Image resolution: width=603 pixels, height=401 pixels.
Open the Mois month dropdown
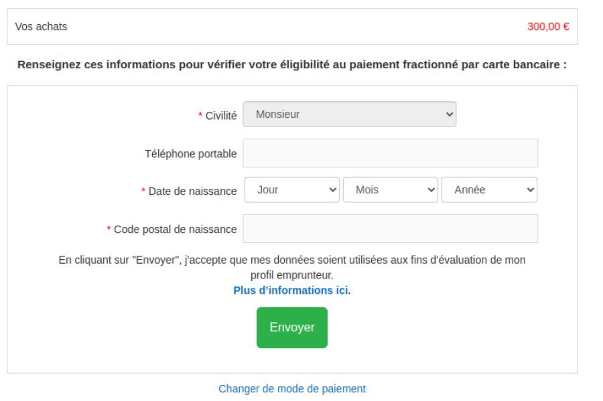pos(391,190)
